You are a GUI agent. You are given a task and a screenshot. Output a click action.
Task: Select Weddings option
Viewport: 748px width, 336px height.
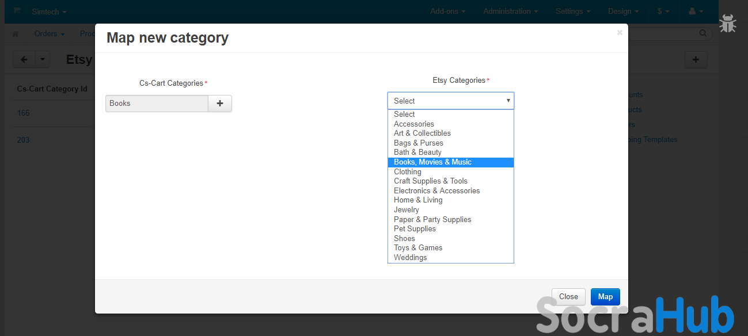(x=451, y=258)
